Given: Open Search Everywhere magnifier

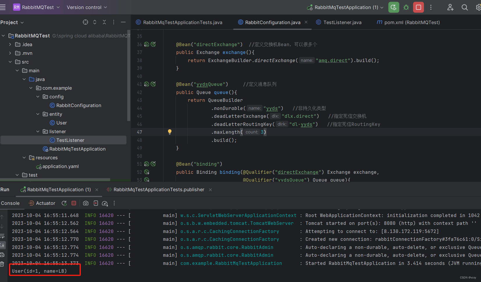Looking at the screenshot, I should (465, 7).
